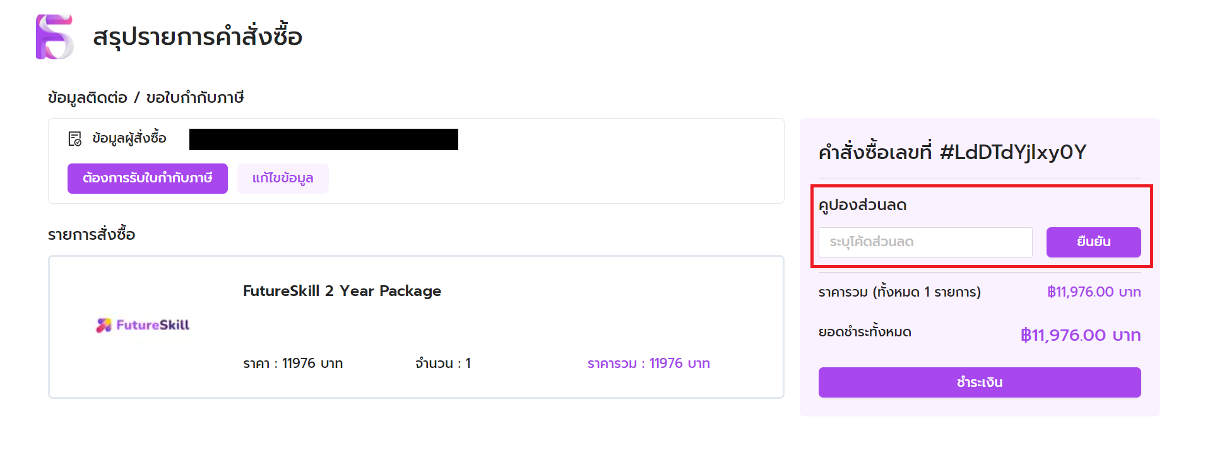Image resolution: width=1210 pixels, height=455 pixels.
Task: Click the FutureSkill S logo icon
Action: click(x=55, y=37)
